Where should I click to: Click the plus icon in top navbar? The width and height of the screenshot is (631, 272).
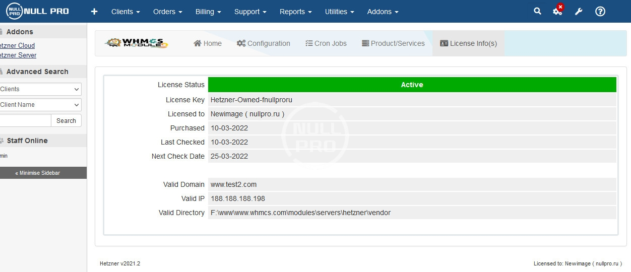coord(94,12)
